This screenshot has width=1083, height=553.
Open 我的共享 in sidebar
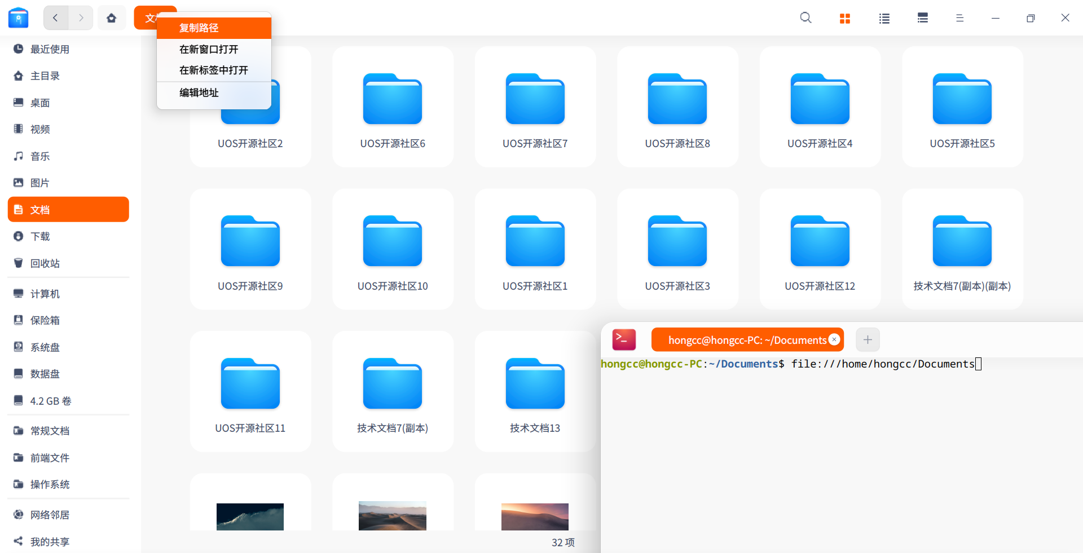[68, 542]
